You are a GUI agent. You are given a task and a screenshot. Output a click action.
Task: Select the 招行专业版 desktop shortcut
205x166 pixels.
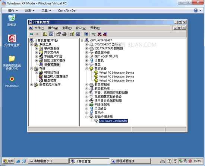(x=12, y=41)
